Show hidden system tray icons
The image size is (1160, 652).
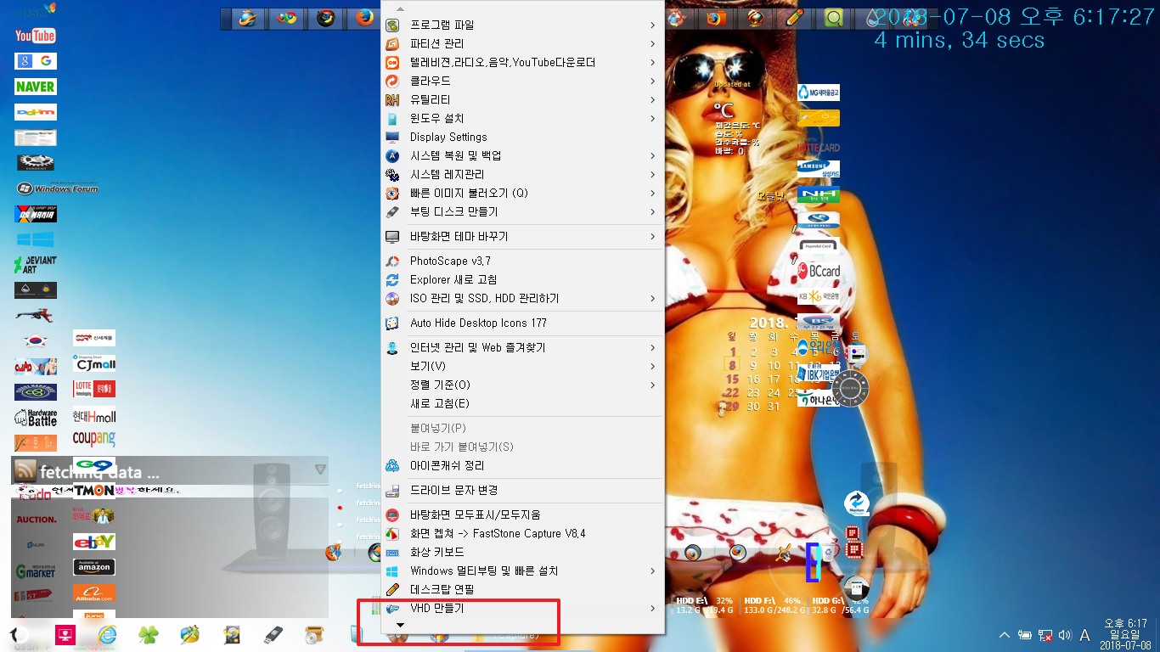tap(1005, 635)
